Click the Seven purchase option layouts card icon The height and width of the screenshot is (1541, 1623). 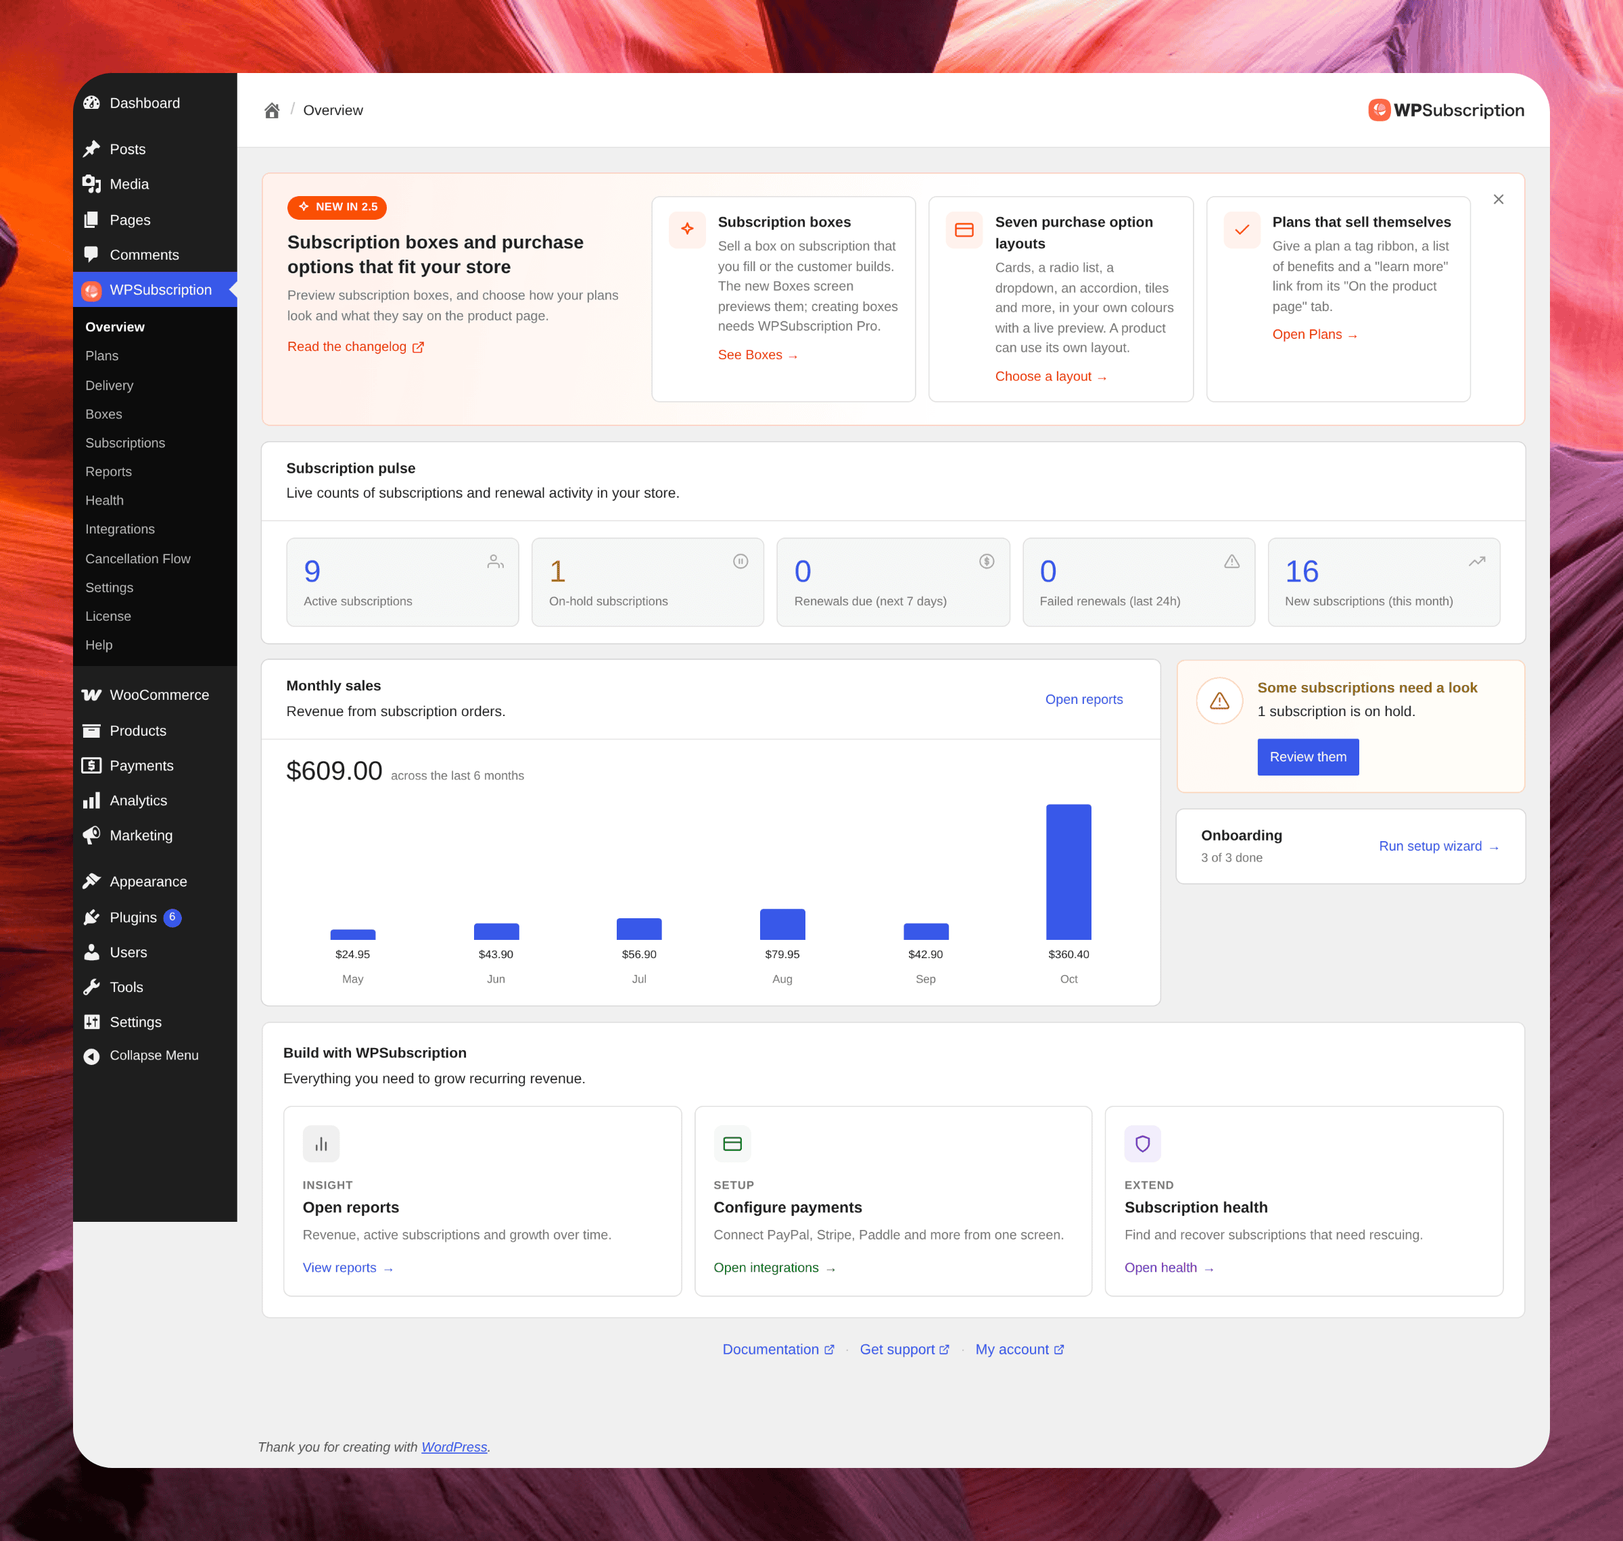[x=964, y=230]
